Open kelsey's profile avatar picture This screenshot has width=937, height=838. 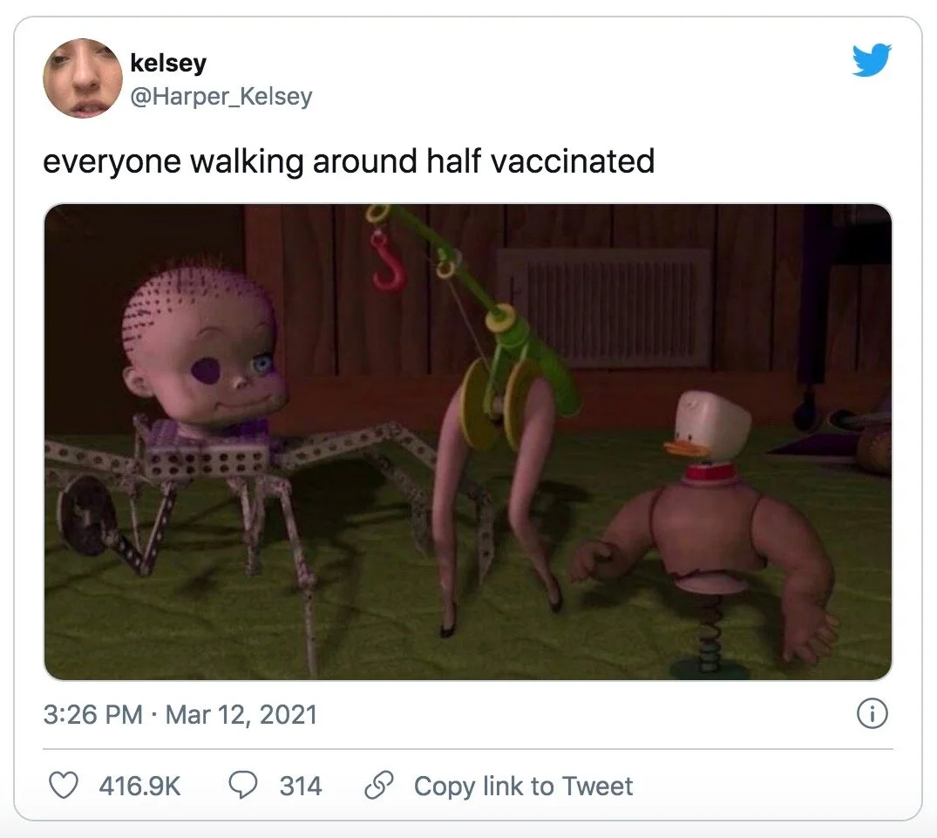pyautogui.click(x=83, y=78)
